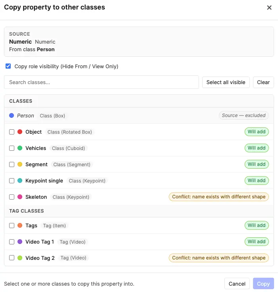Uncheck Copy role visibility checkbox
The image size is (278, 292).
[8, 66]
